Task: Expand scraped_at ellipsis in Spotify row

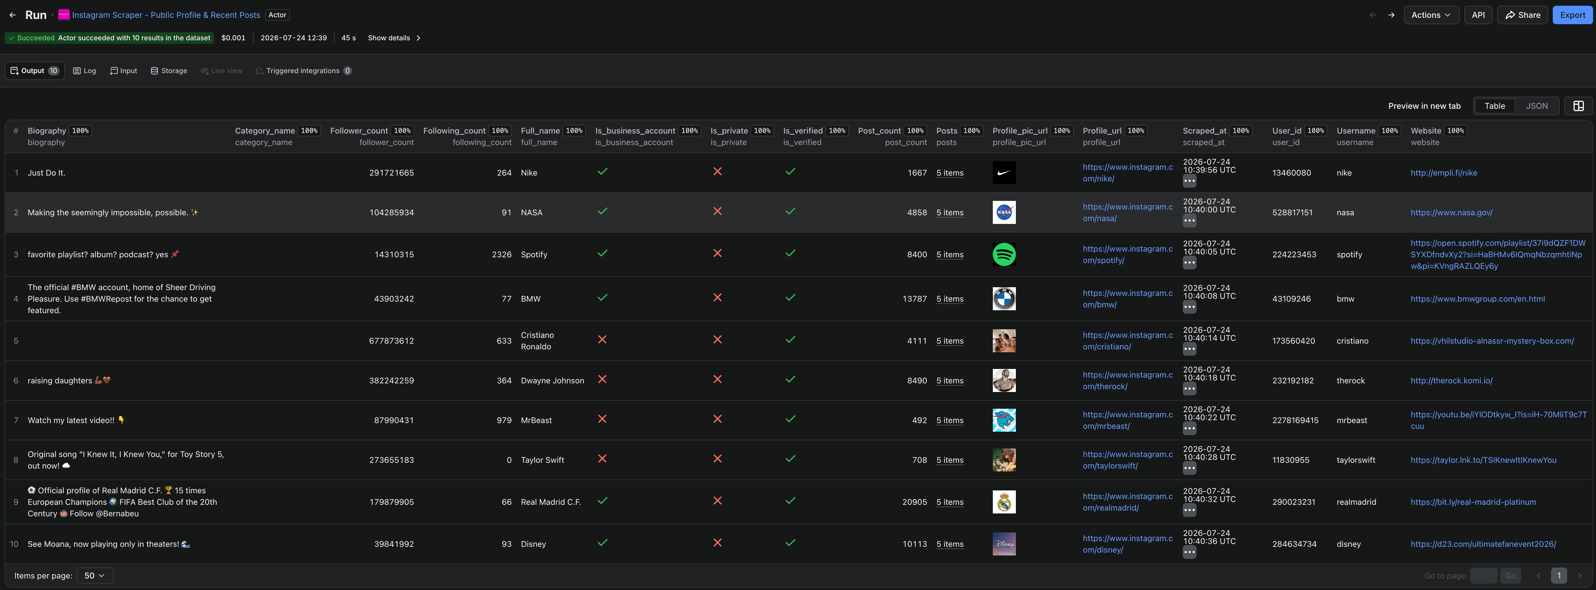Action: click(1189, 263)
